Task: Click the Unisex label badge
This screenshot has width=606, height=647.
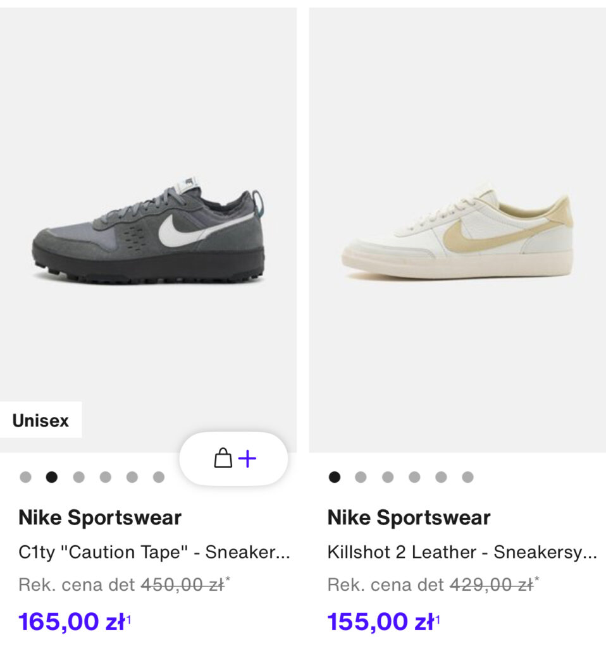Action: point(40,420)
